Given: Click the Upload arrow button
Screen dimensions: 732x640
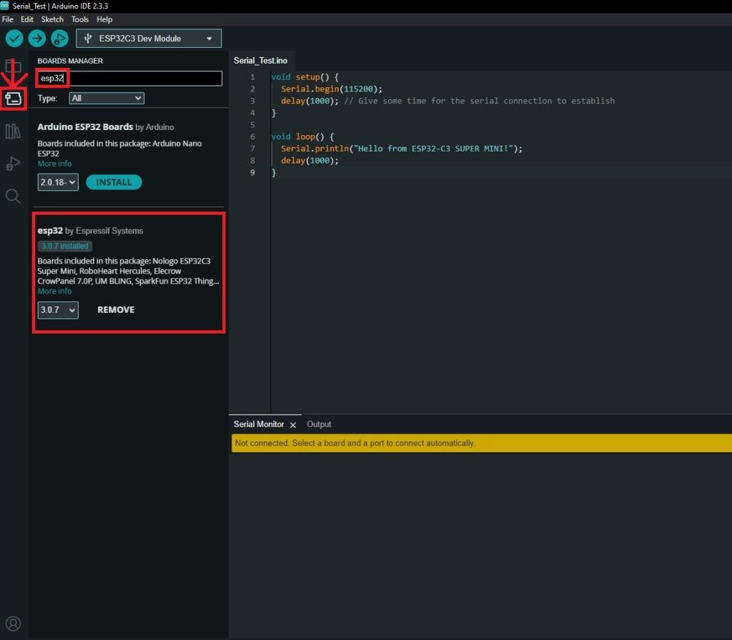Looking at the screenshot, I should [x=37, y=39].
